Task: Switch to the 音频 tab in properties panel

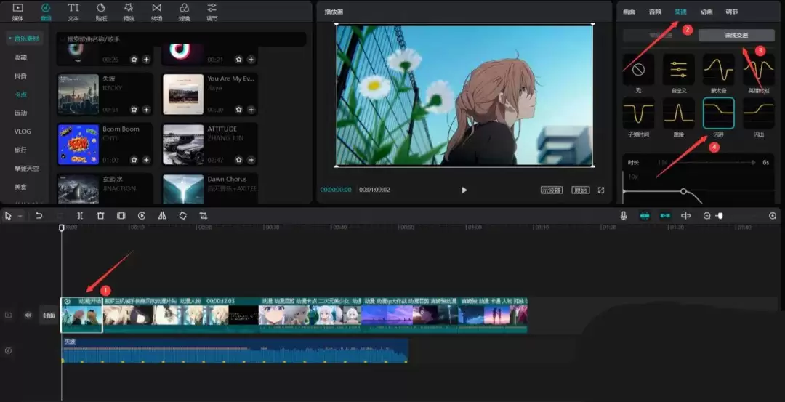Action: coord(655,12)
